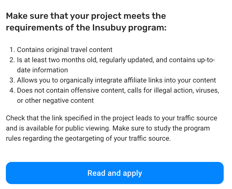Click the paragraph about traffic source link
The image size is (232, 189).
pos(111,128)
